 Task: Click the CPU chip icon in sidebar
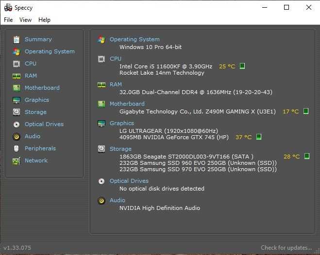pos(17,64)
